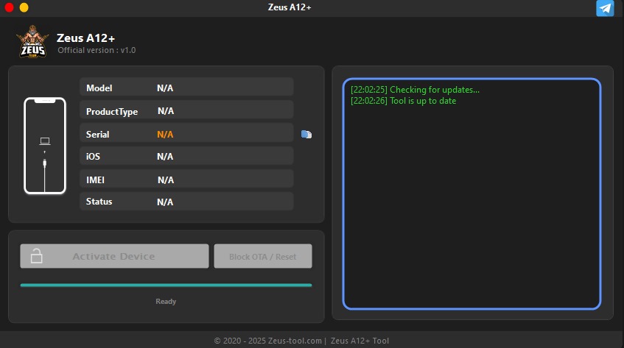Click the Serial field label
The height and width of the screenshot is (348, 624).
coord(97,135)
